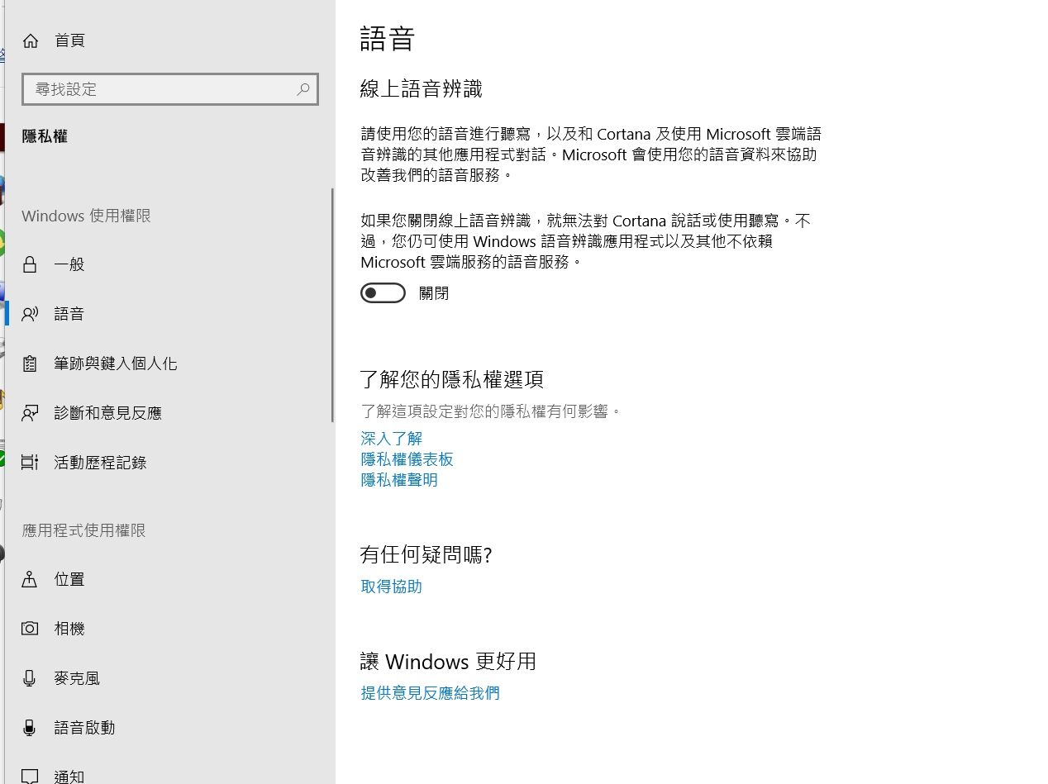Click the 有任何疑問嗎? heading
Viewport: 1048px width, 784px height.
(x=426, y=554)
